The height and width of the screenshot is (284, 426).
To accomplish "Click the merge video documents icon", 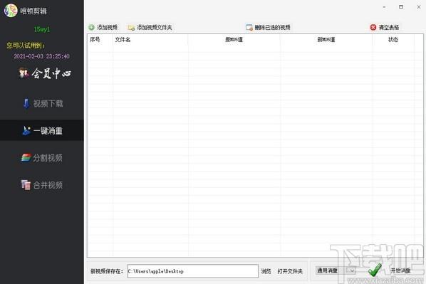I will coord(26,185).
